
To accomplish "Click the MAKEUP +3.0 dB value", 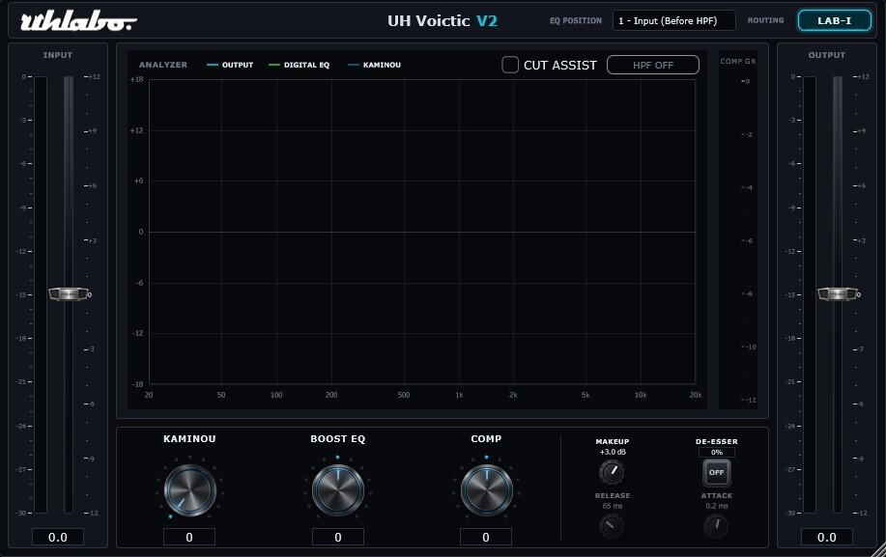I will (613, 452).
